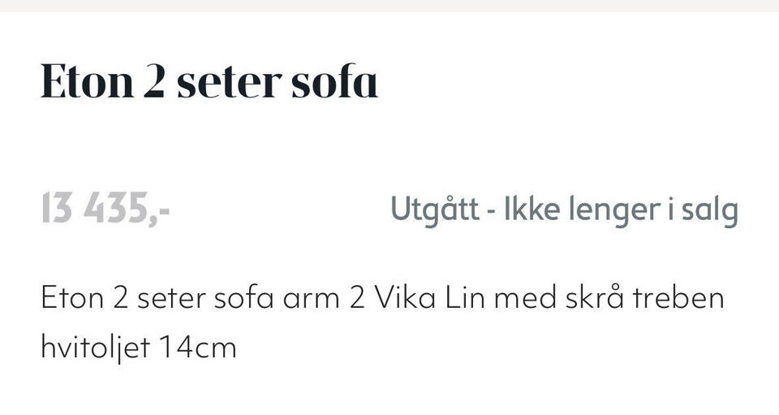
Task: Click the word 'Utgått' in the status text
Action: coord(433,210)
